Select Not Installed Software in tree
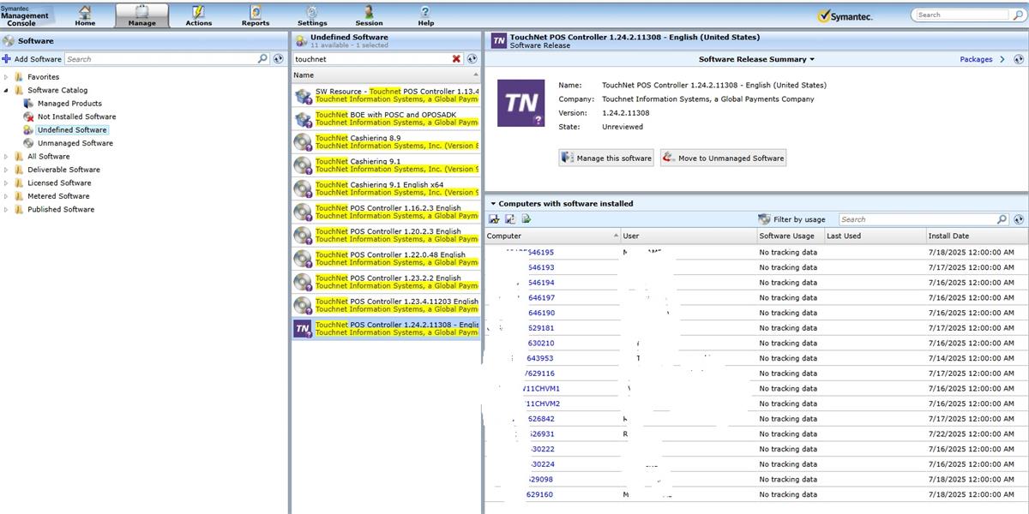Image resolution: width=1029 pixels, height=514 pixels. click(76, 117)
